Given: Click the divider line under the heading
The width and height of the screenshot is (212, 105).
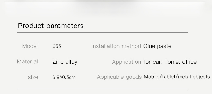Looking at the screenshot, I should coord(102,32).
